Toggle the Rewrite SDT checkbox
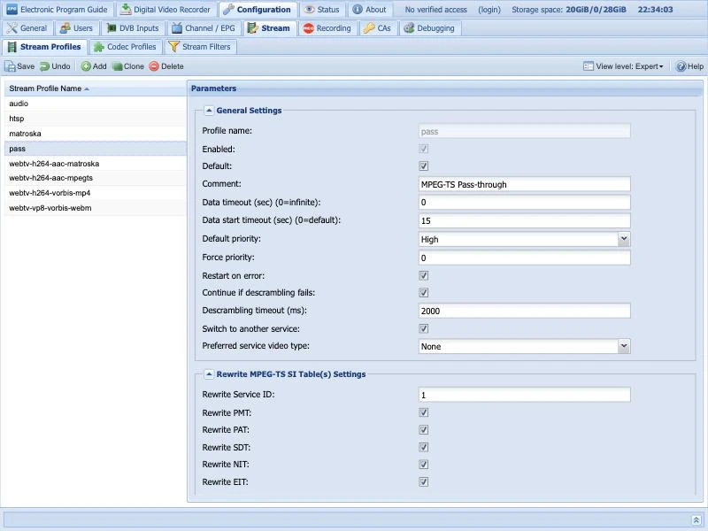The width and height of the screenshot is (708, 531). tap(424, 448)
